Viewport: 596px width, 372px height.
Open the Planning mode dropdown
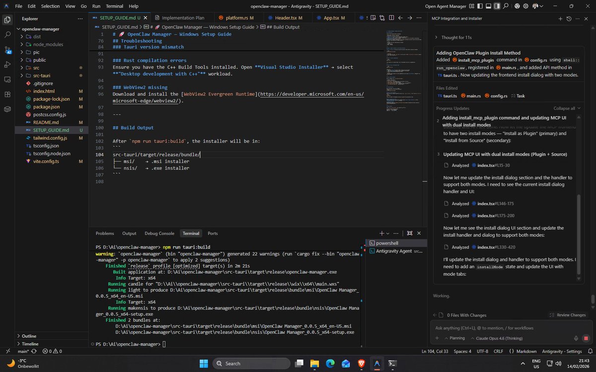tap(454, 338)
